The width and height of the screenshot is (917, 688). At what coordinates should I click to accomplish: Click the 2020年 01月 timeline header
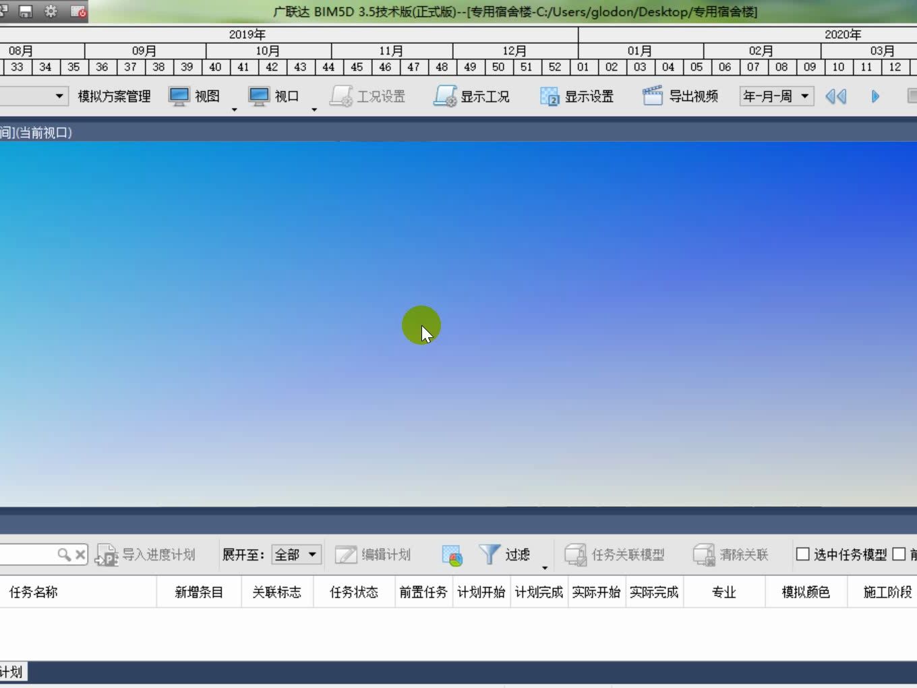[x=641, y=51]
